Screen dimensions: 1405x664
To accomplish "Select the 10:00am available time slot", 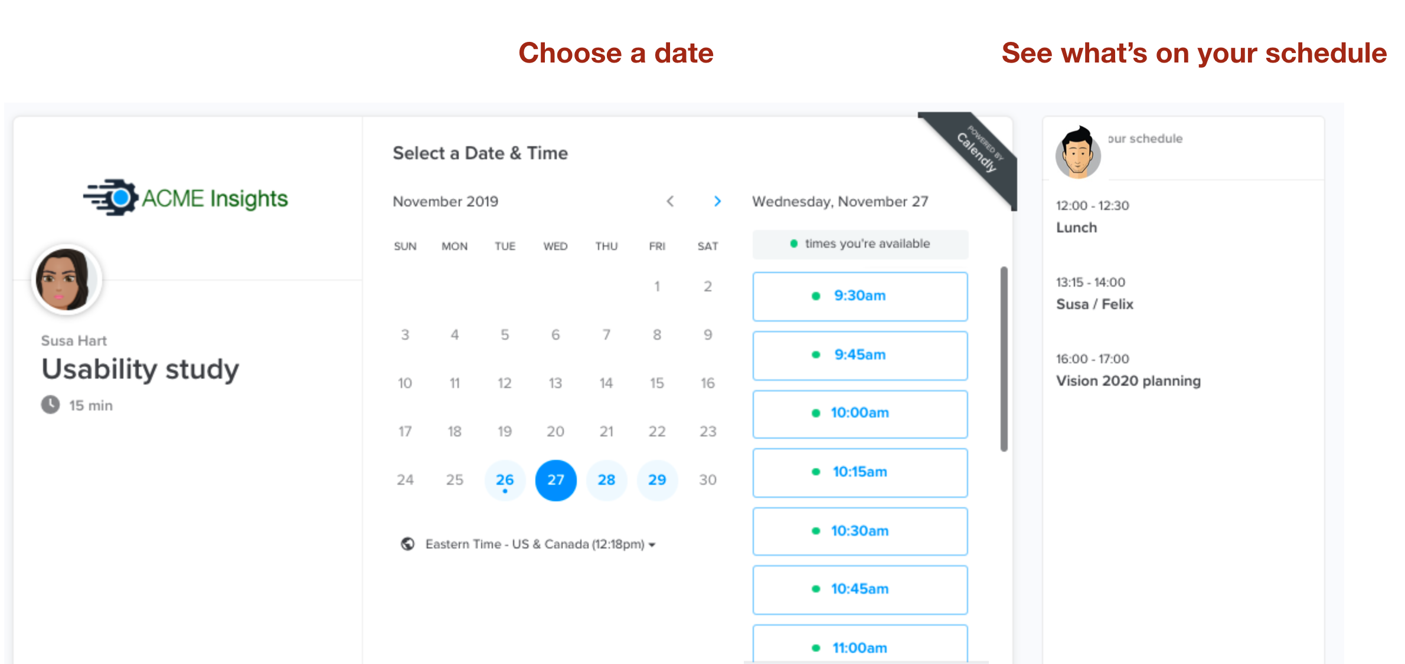I will (860, 413).
